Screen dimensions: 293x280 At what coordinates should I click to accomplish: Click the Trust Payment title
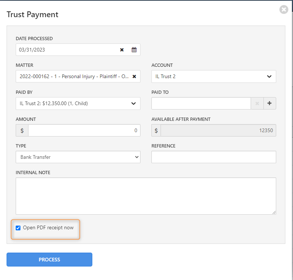click(32, 15)
